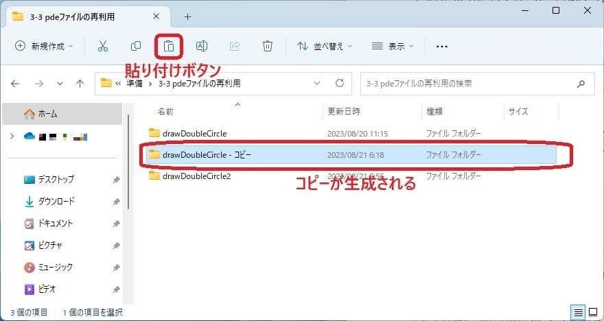Open the 新規作成 dropdown

43,46
